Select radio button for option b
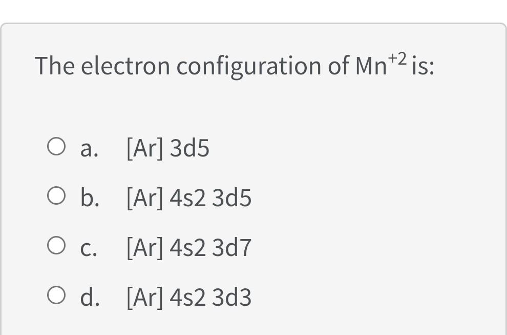This screenshot has height=335, width=507. pyautogui.click(x=56, y=195)
